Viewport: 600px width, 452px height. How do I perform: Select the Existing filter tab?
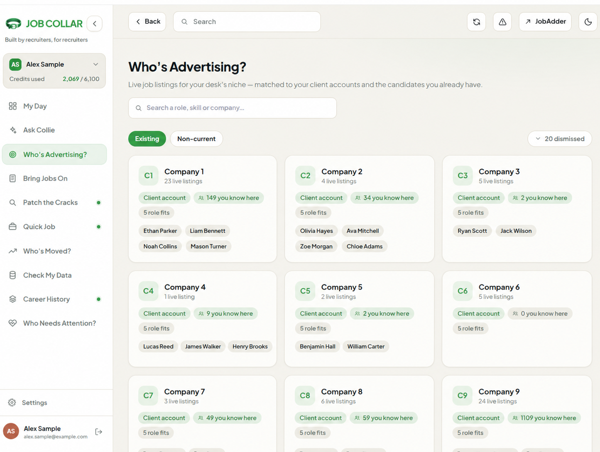click(147, 139)
